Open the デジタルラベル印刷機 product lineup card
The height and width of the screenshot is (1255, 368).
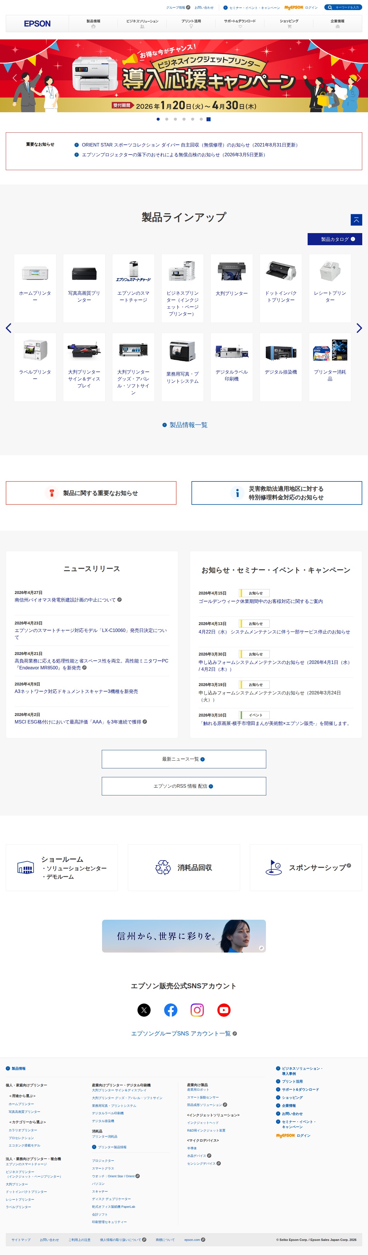coord(232,367)
